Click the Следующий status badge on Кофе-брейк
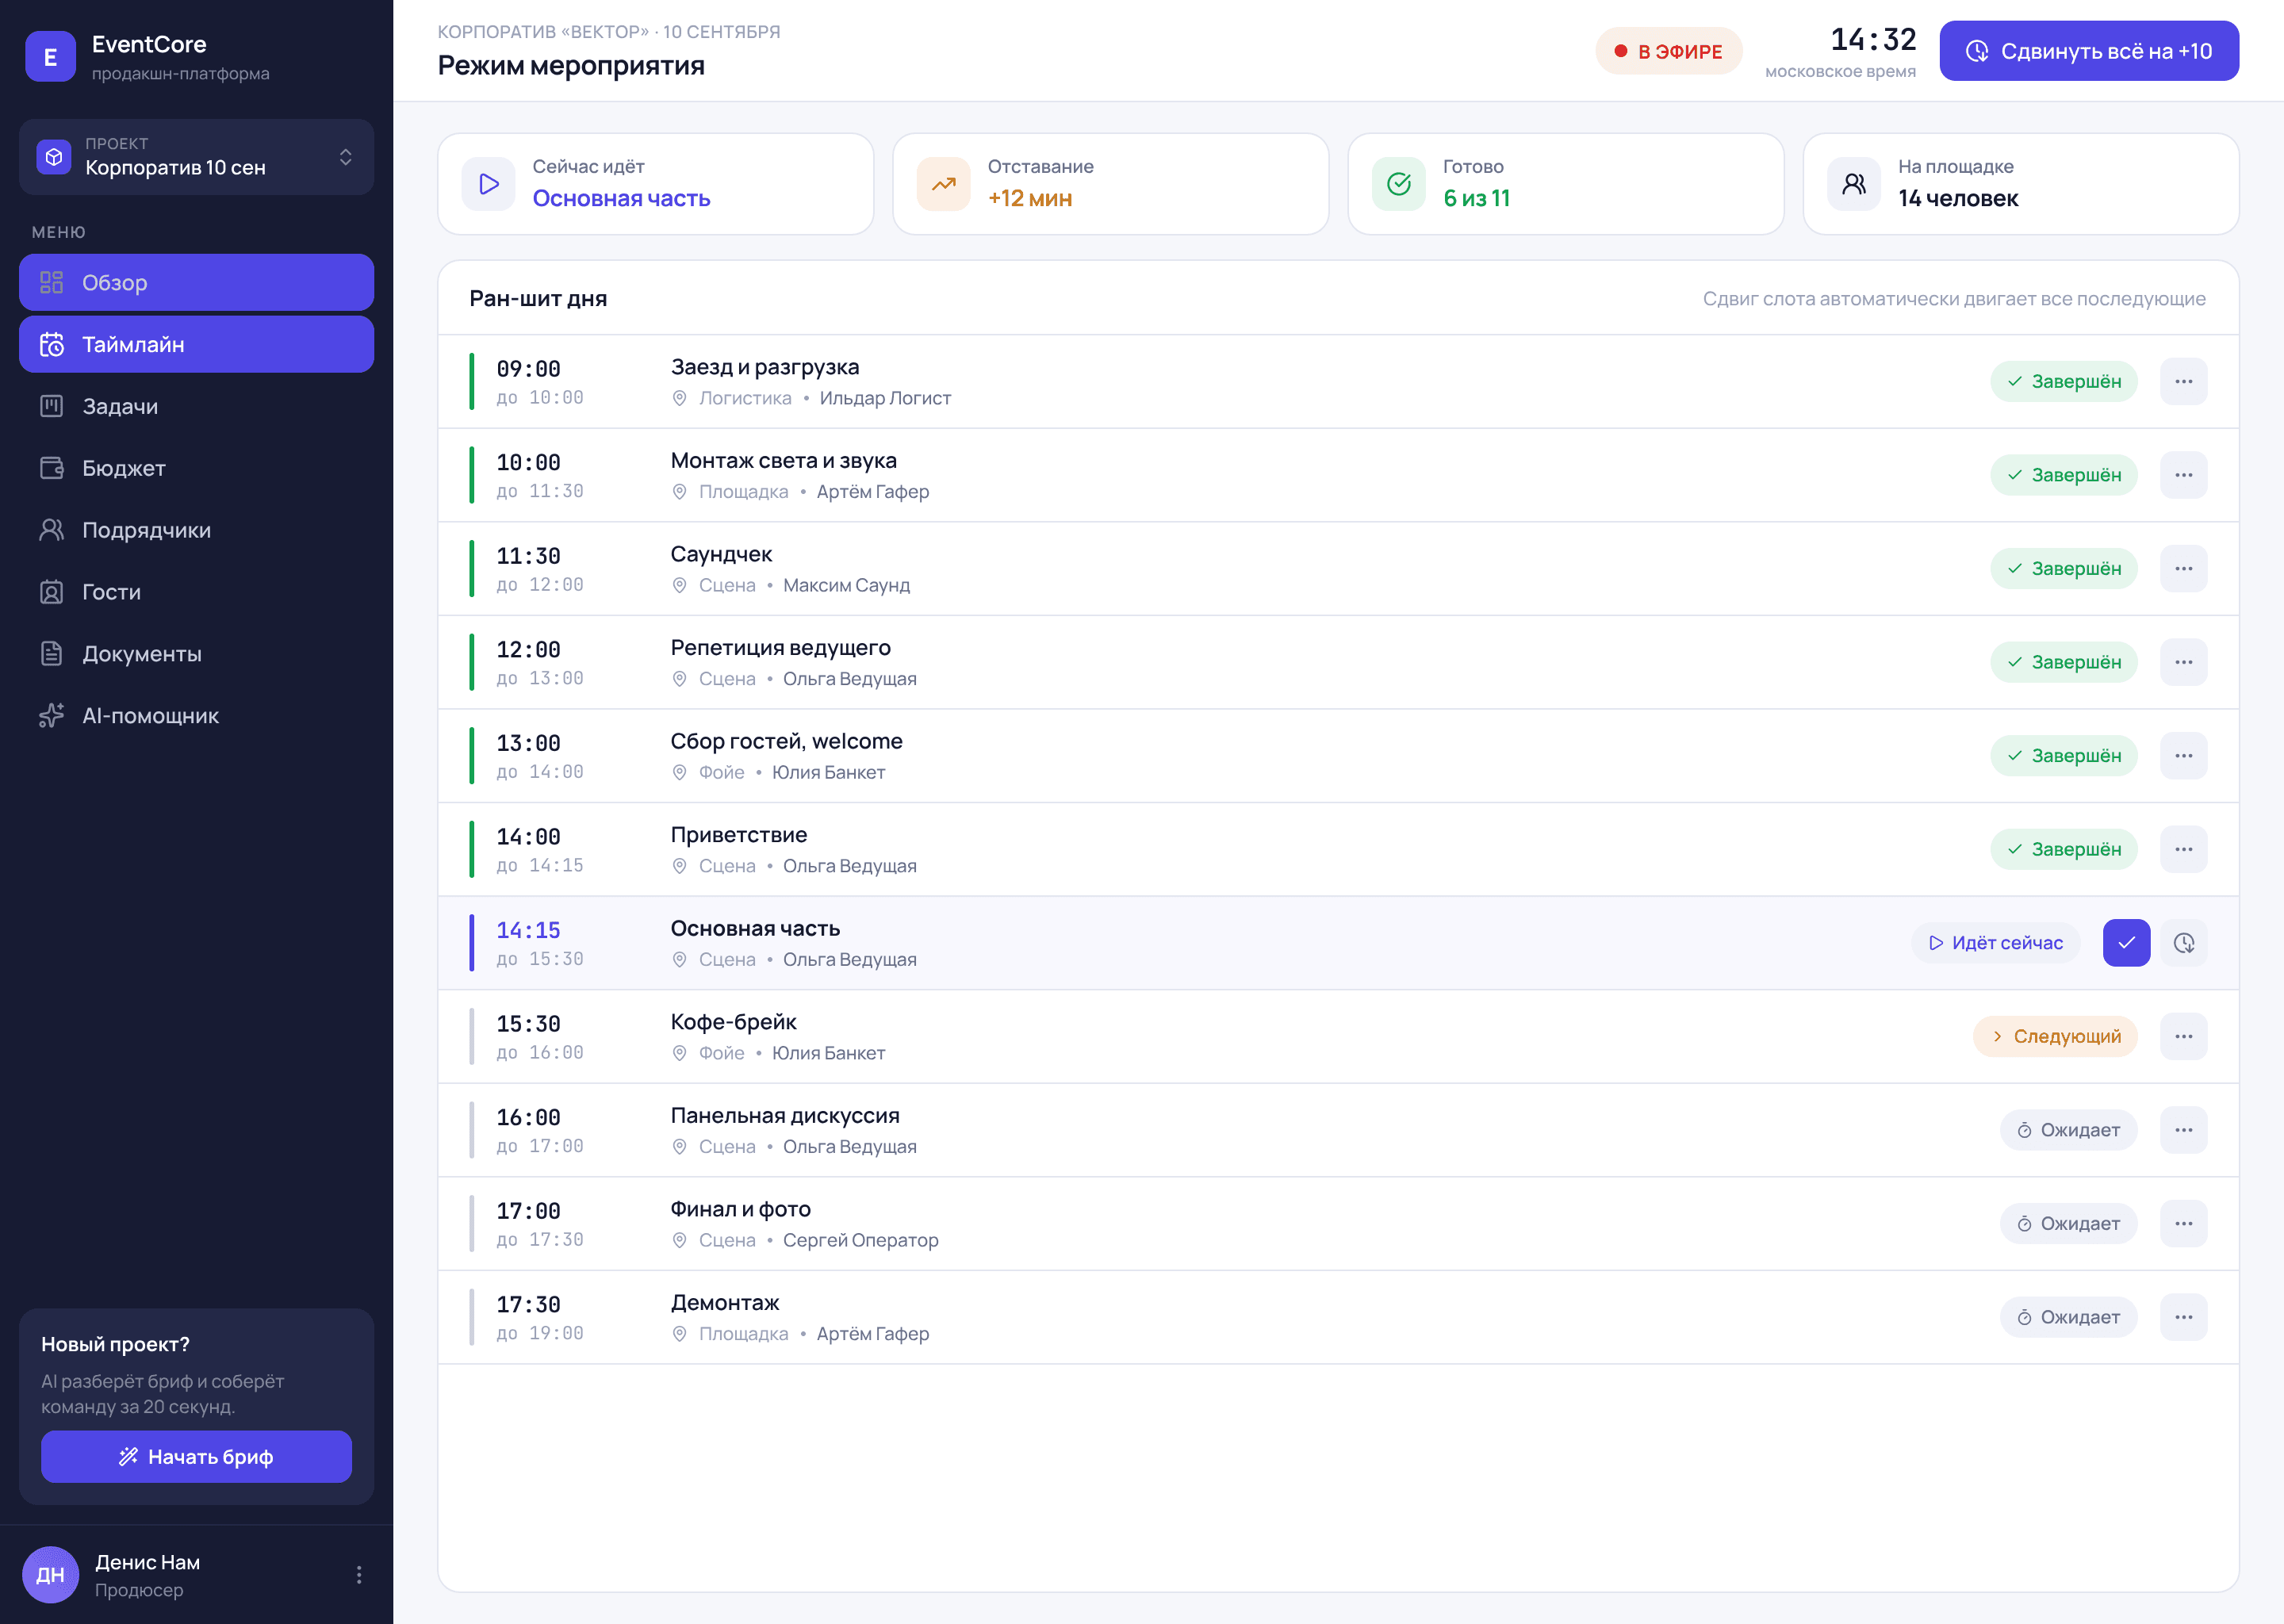Image resolution: width=2284 pixels, height=1624 pixels. click(x=2055, y=1036)
